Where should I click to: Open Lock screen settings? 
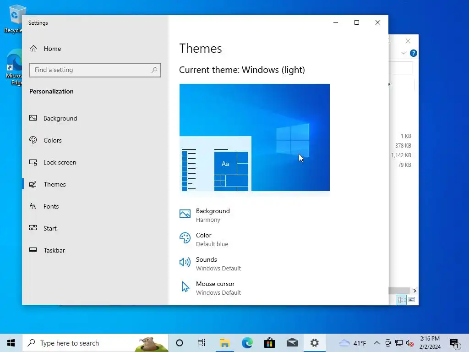pos(53,162)
